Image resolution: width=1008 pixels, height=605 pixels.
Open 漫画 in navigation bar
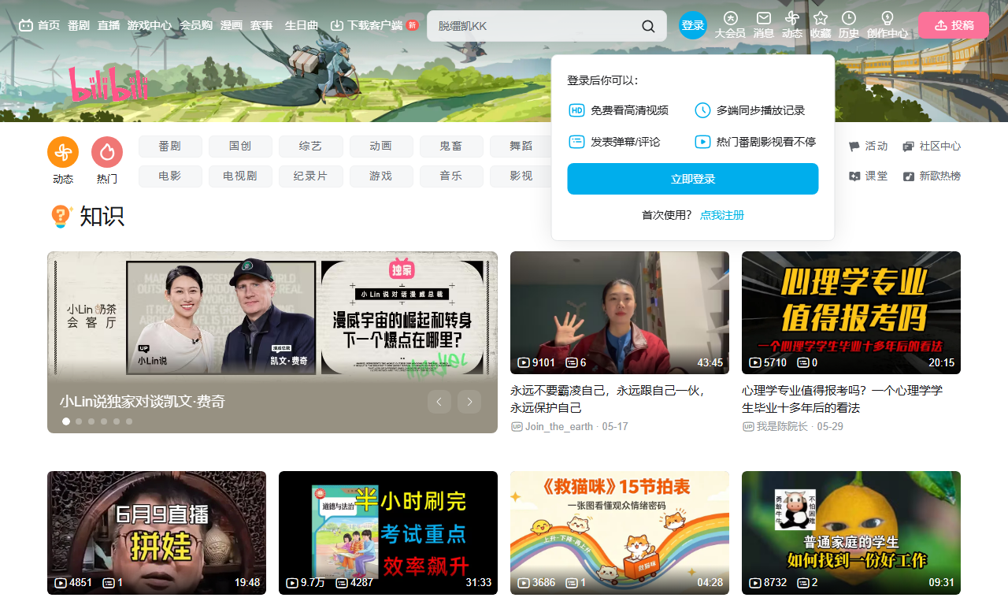pos(232,25)
